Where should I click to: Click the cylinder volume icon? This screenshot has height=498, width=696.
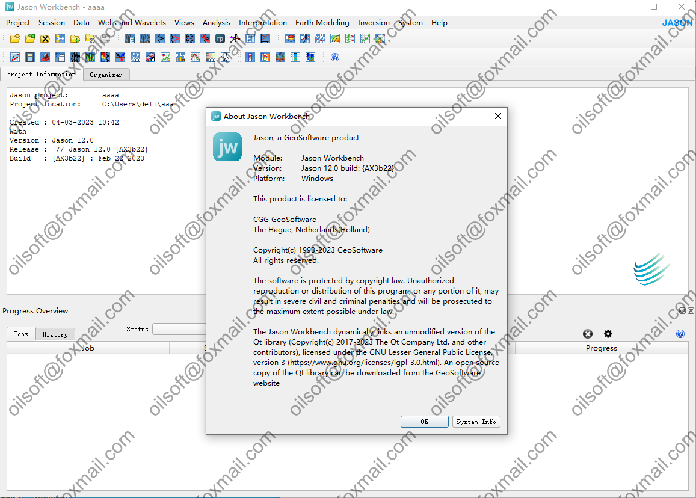pyautogui.click(x=295, y=57)
